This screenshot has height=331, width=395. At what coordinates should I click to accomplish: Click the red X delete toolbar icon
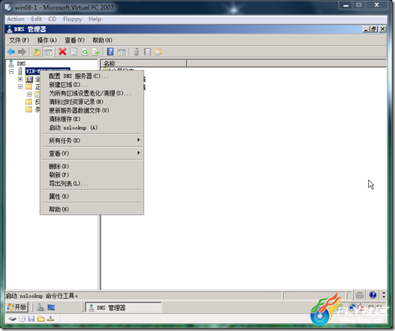[62, 52]
